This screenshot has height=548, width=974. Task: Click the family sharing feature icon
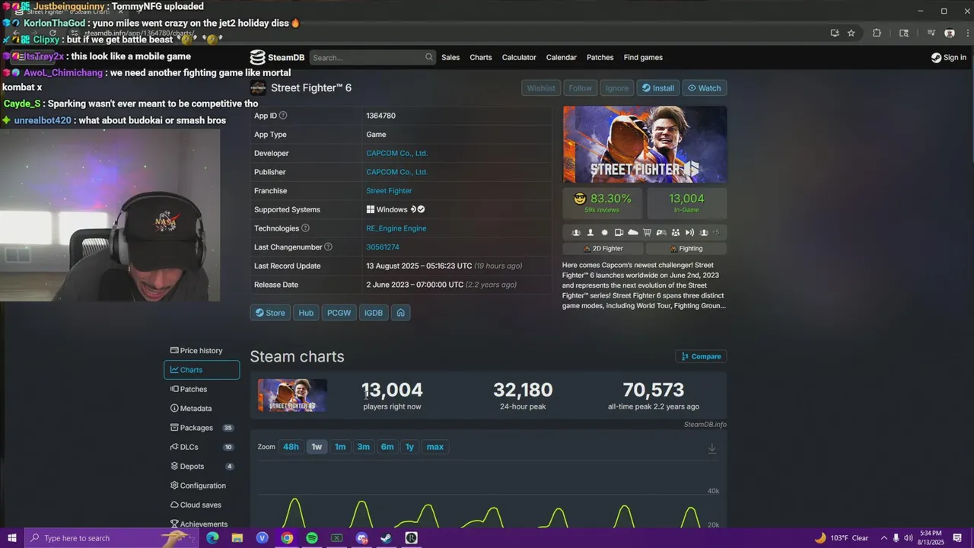tap(675, 232)
